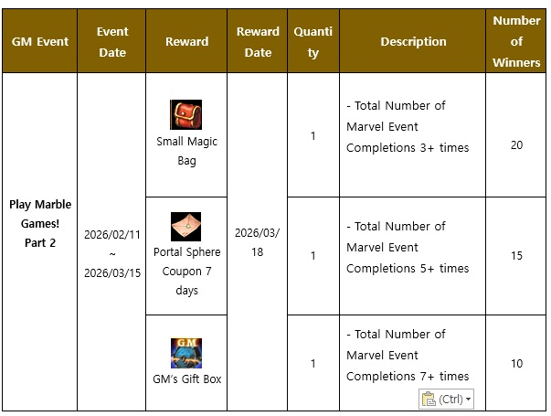Select the winners count 20 cell
The height and width of the screenshot is (416, 551).
[x=516, y=145]
